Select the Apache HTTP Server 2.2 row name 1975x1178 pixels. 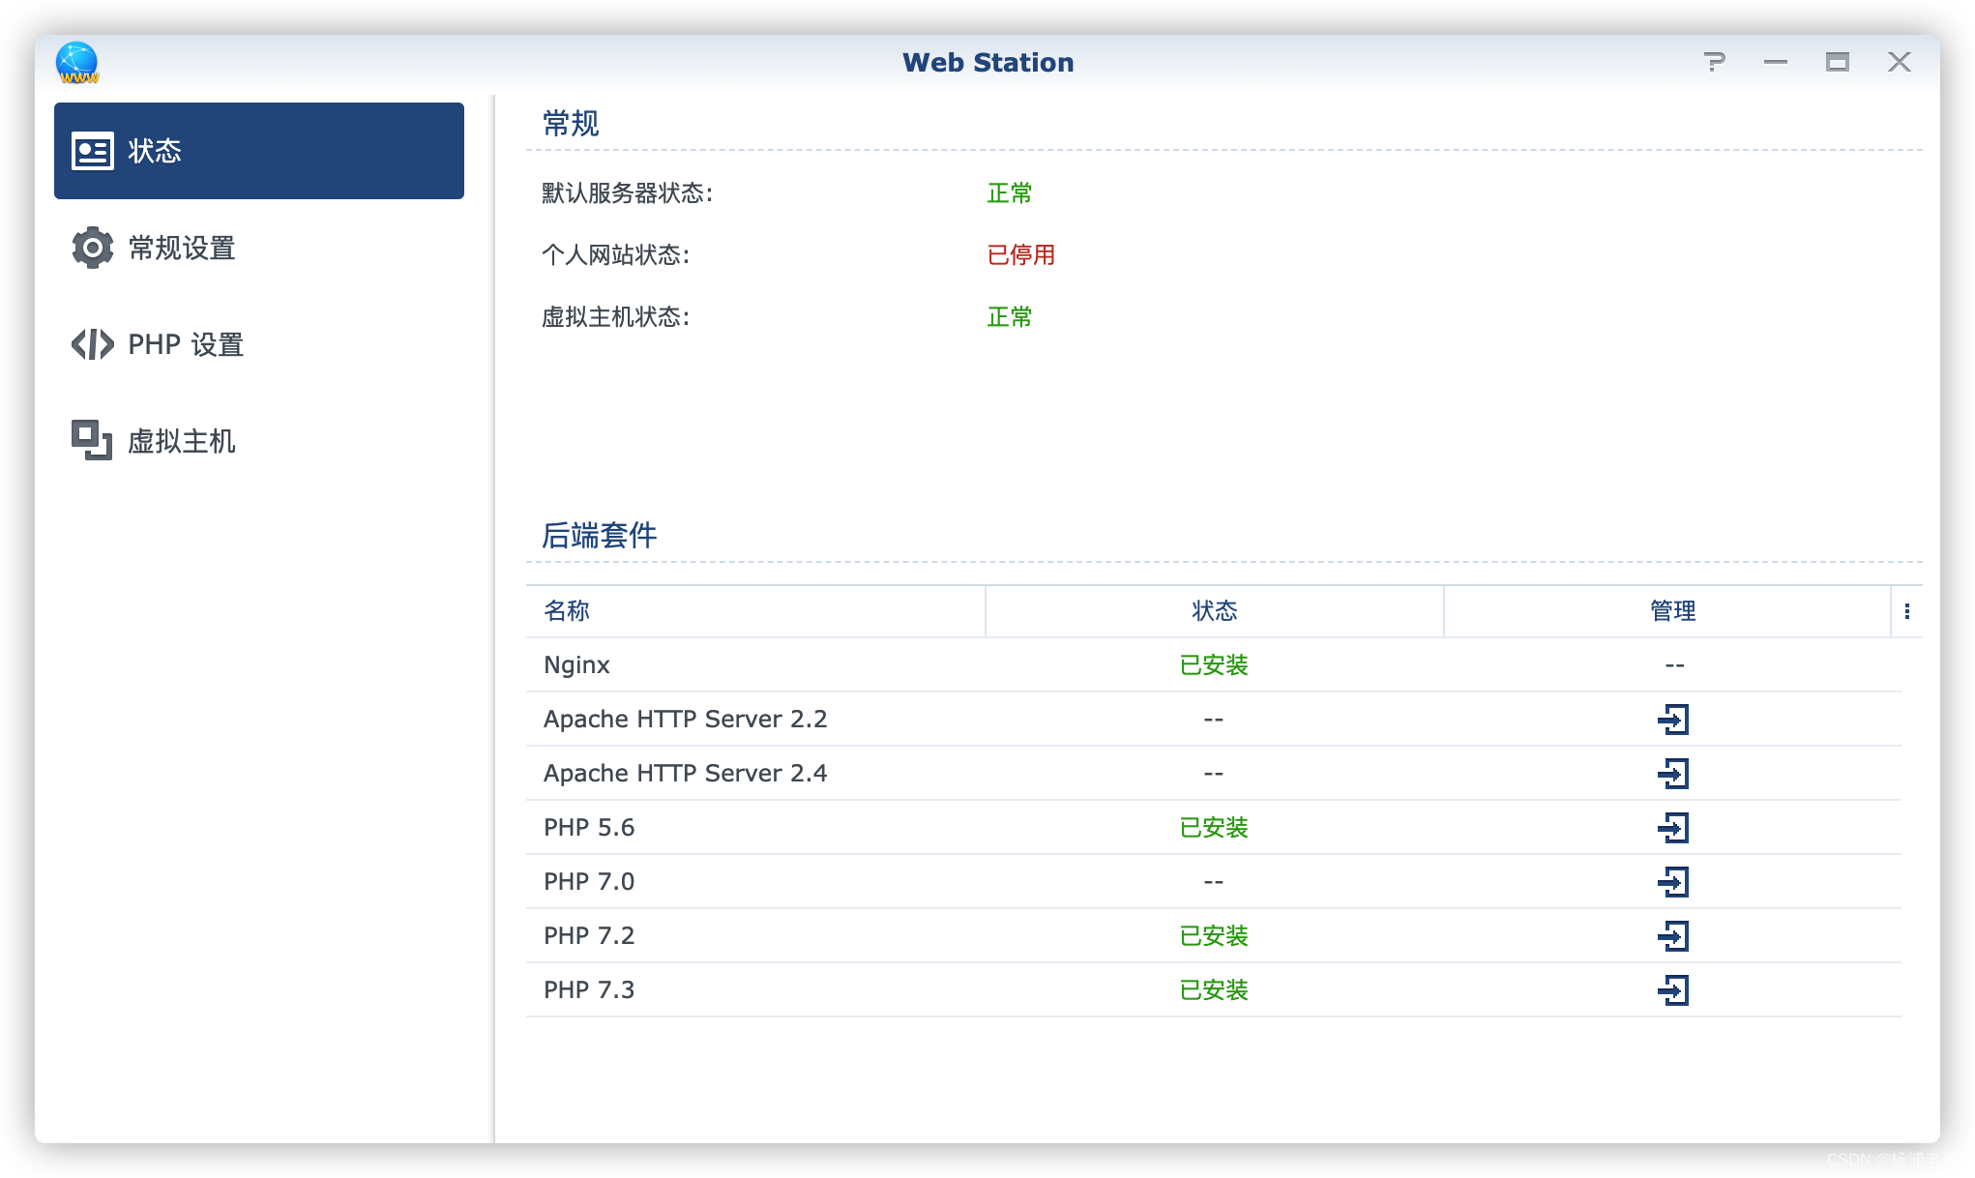(x=685, y=720)
